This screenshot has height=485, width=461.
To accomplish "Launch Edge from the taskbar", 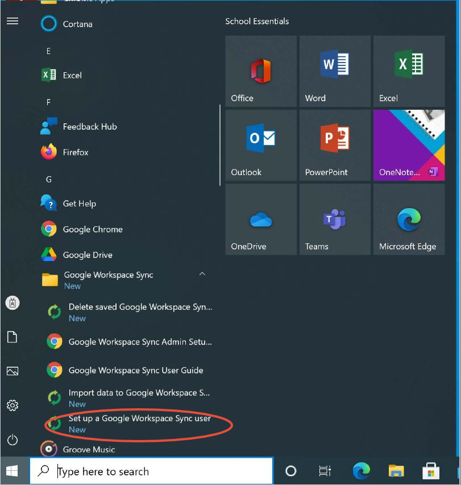I will click(x=361, y=470).
